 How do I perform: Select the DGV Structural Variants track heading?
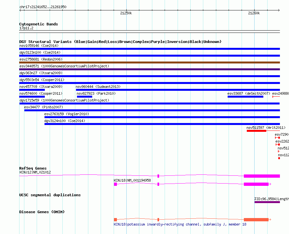tap(120, 42)
